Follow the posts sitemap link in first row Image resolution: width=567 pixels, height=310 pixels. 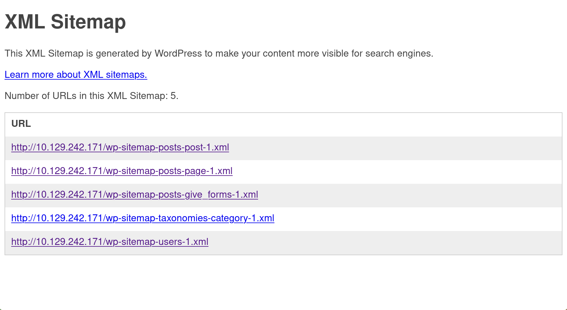pos(120,147)
